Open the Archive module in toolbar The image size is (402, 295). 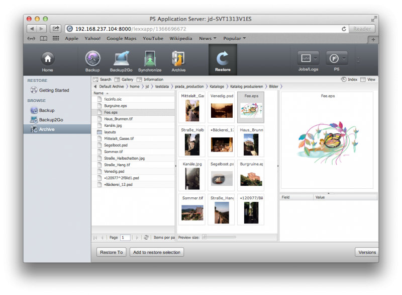(178, 61)
